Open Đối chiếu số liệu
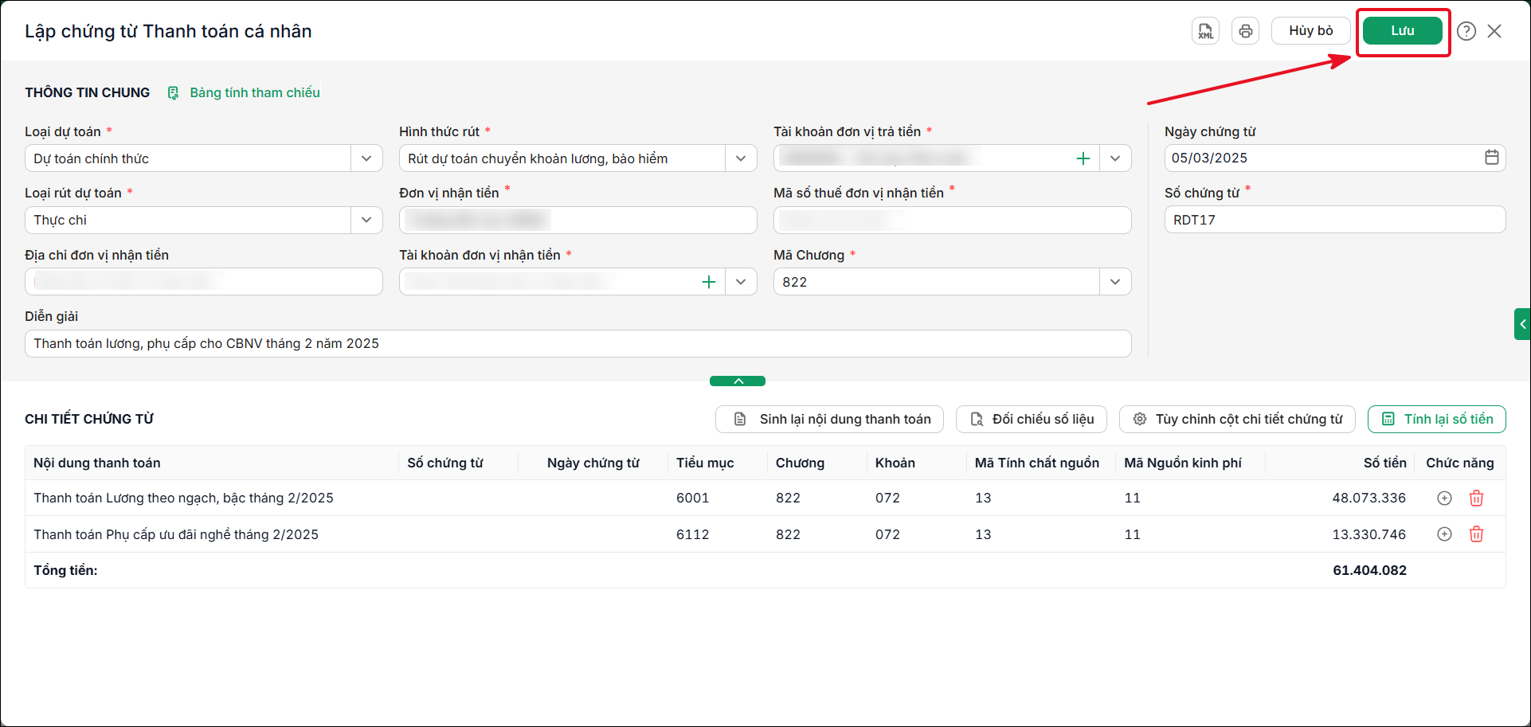This screenshot has width=1531, height=727. click(x=1032, y=419)
